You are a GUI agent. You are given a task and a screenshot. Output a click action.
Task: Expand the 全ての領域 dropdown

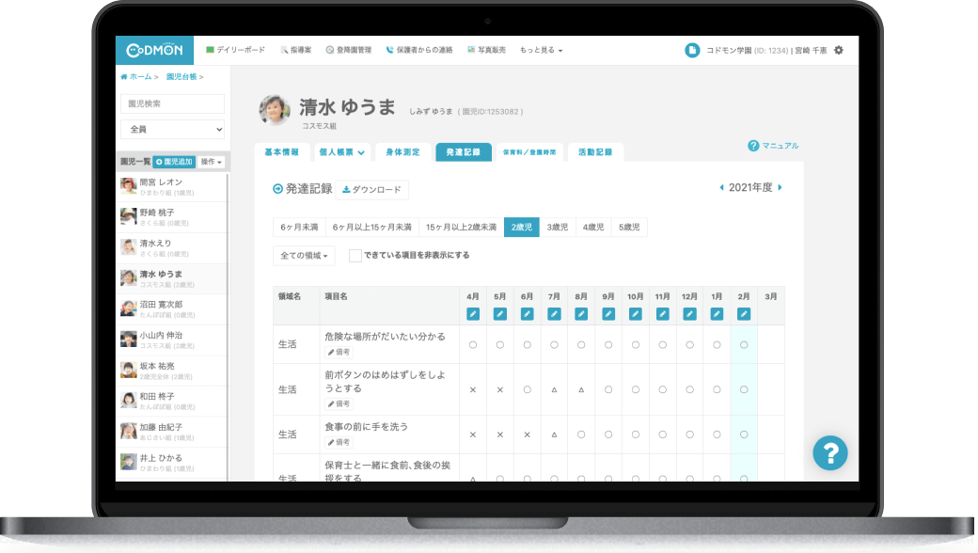tap(304, 255)
